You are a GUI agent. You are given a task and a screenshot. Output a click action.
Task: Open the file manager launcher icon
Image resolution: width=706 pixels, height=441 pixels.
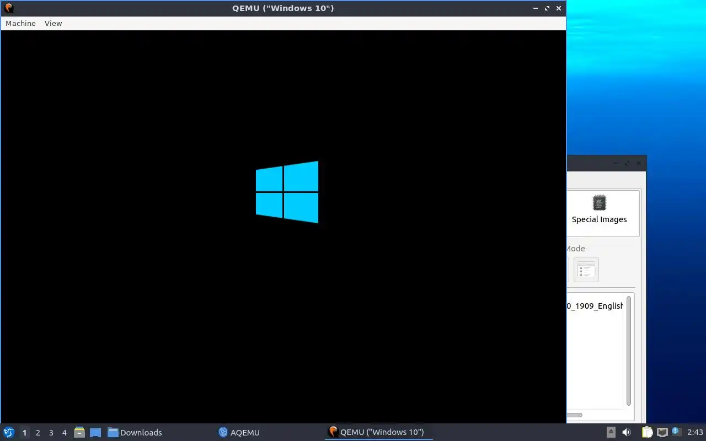(79, 432)
